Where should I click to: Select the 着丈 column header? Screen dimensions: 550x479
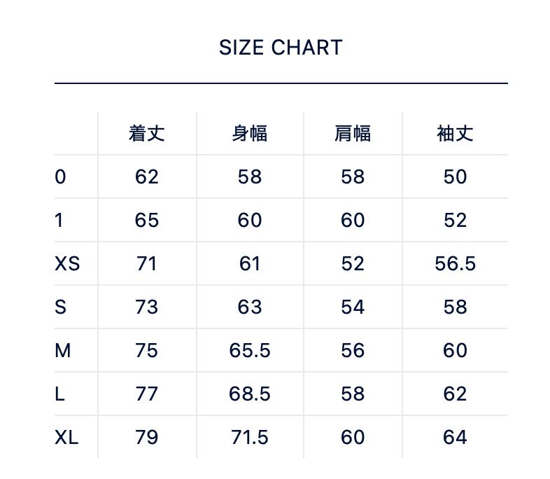click(147, 133)
